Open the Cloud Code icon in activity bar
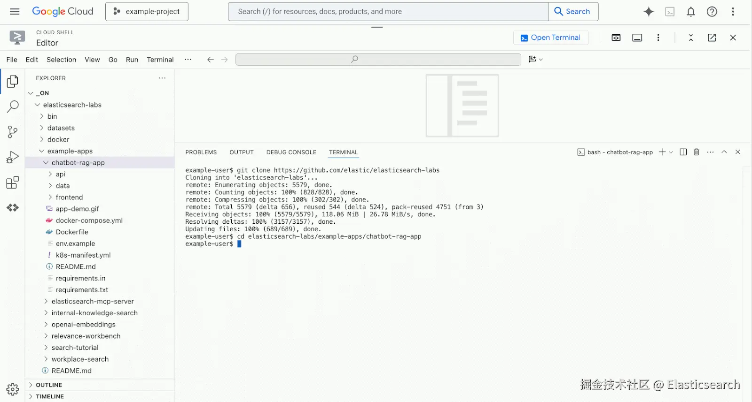This screenshot has height=402, width=752. tap(13, 207)
